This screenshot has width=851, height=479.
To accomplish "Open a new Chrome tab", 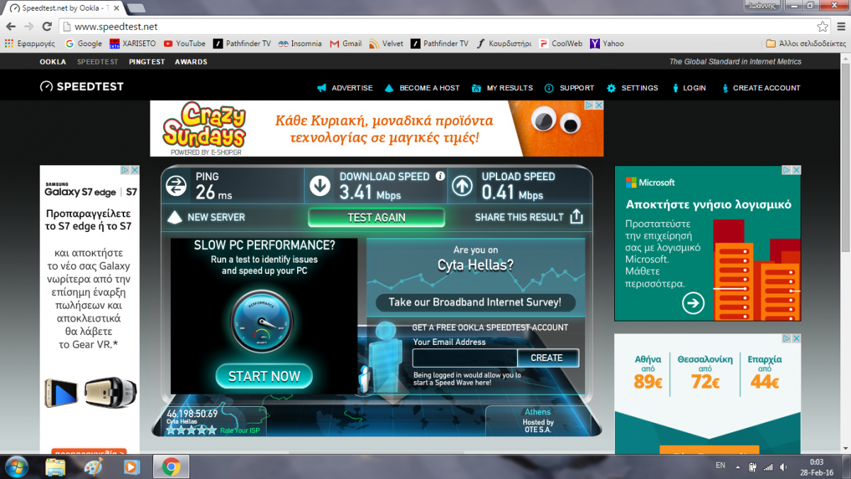I will tap(135, 7).
